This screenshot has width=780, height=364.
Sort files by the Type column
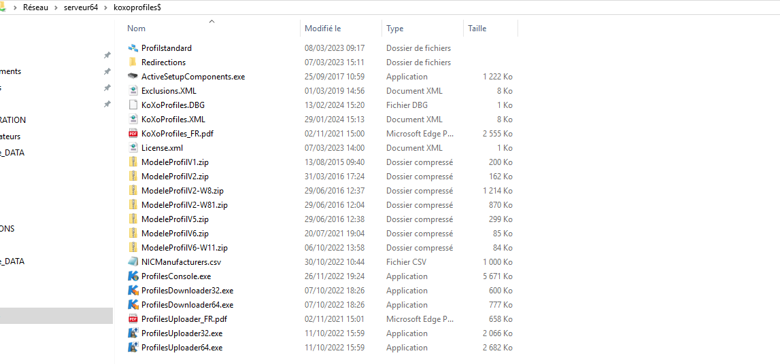click(x=395, y=29)
